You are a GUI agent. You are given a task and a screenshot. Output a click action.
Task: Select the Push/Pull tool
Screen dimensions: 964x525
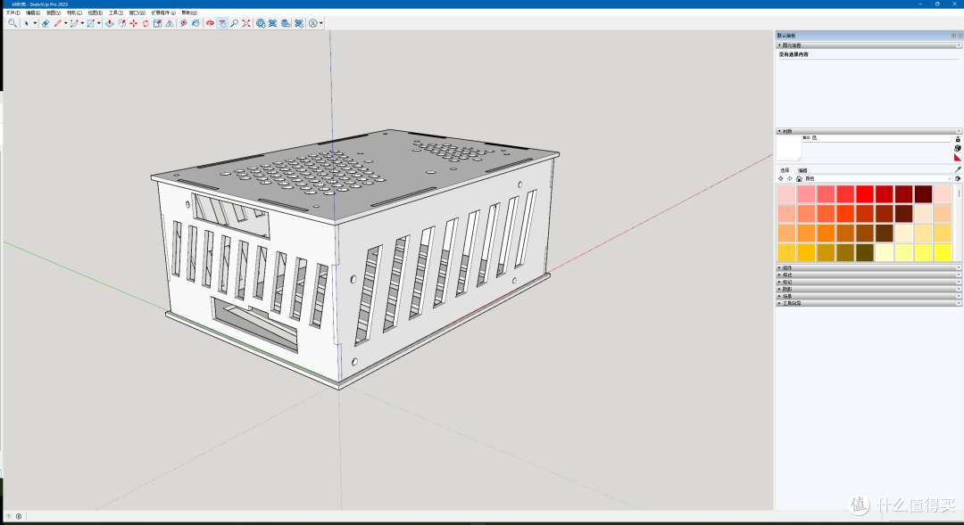click(109, 23)
